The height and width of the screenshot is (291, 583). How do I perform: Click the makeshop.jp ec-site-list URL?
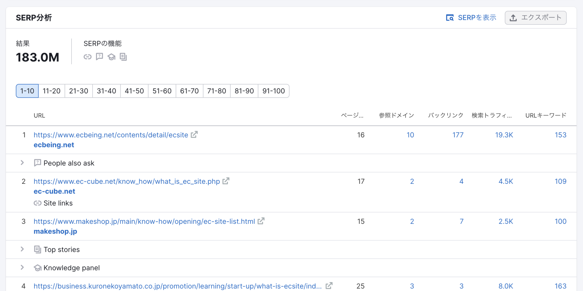point(144,221)
